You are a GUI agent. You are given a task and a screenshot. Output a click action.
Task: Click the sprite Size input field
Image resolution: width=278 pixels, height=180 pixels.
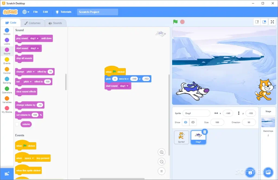(x=217, y=122)
